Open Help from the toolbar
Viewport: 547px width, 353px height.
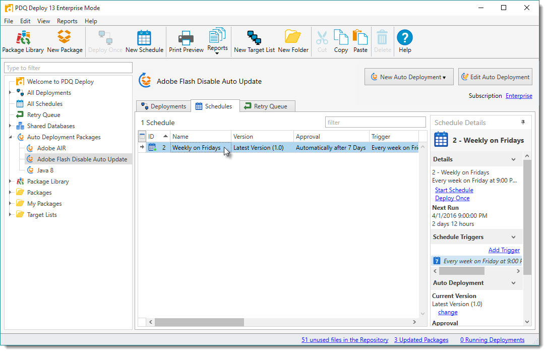[405, 41]
